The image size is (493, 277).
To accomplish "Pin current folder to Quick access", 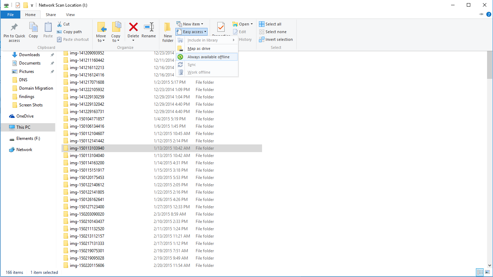I will 14,31.
